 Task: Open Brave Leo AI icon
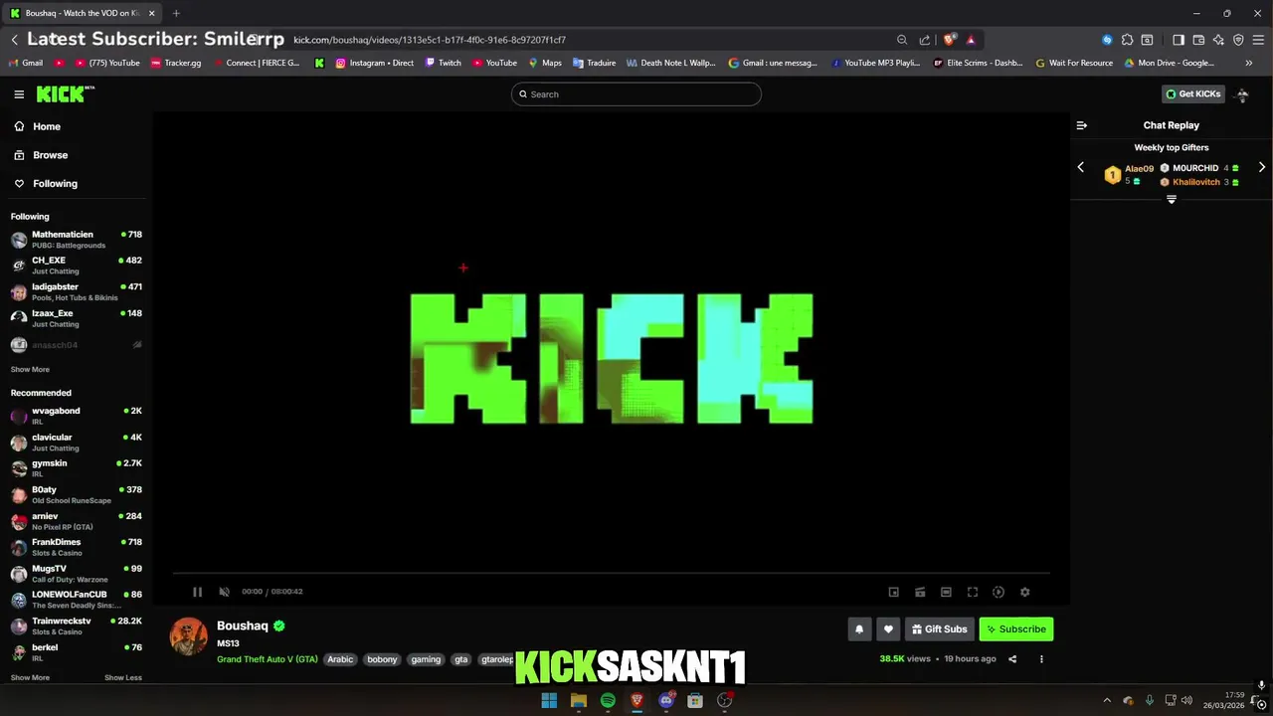(x=1218, y=40)
